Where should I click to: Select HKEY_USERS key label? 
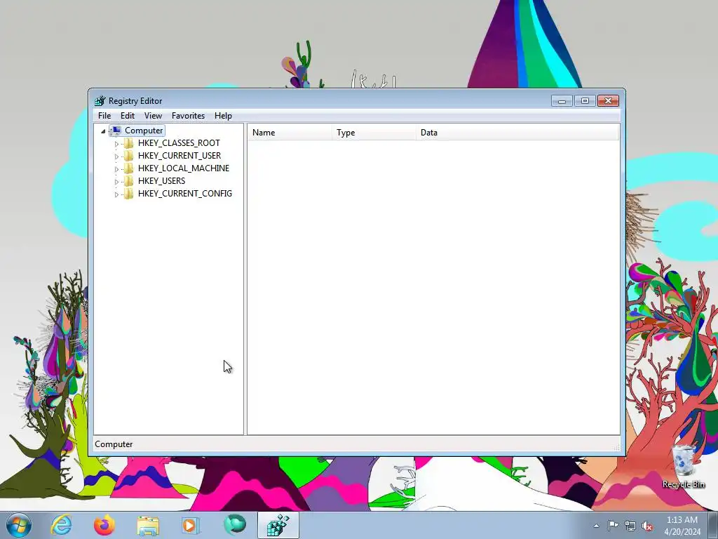[x=161, y=181]
